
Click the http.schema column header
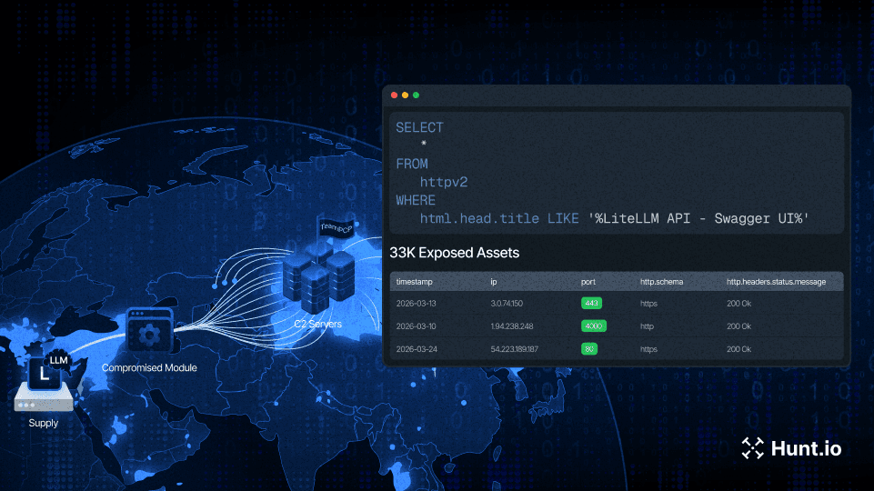[661, 282]
